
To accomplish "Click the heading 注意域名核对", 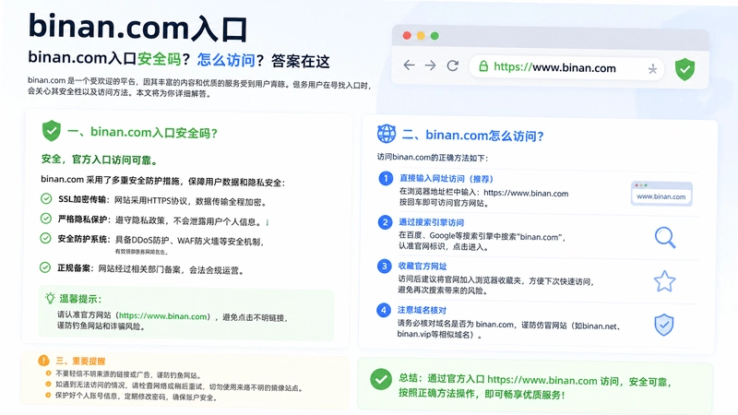I will pyautogui.click(x=422, y=310).
